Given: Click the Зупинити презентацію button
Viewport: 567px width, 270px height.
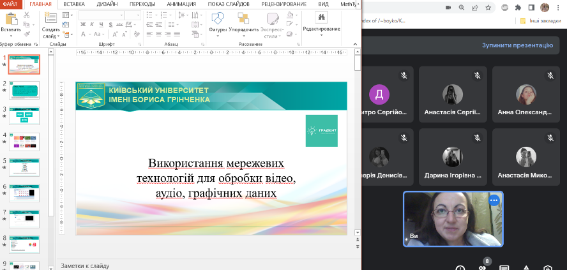Looking at the screenshot, I should 517,45.
